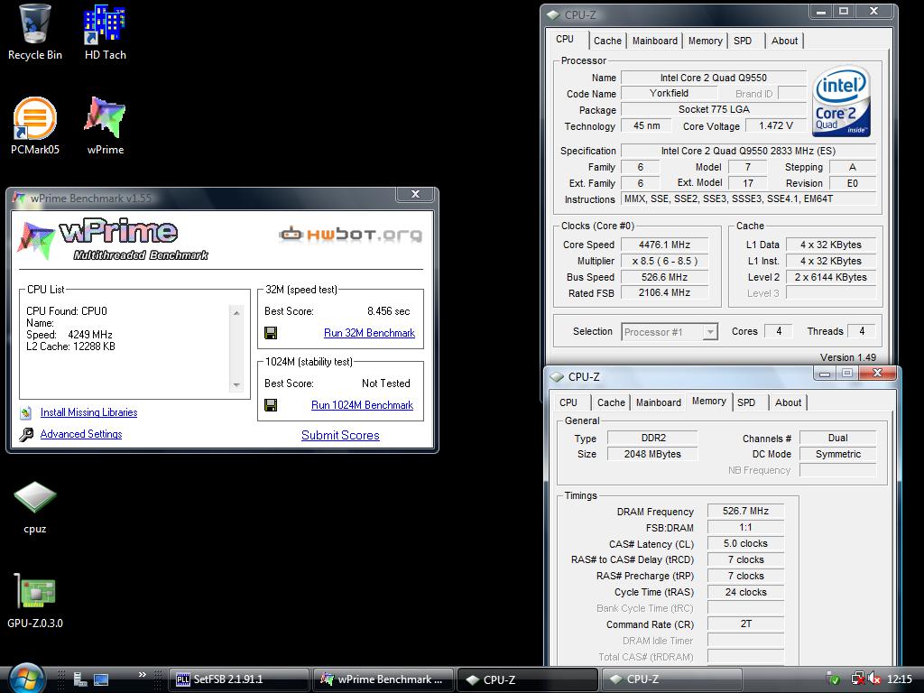
Task: Switch to the CPU tab in the lower CPU-Z window
Action: tap(568, 402)
